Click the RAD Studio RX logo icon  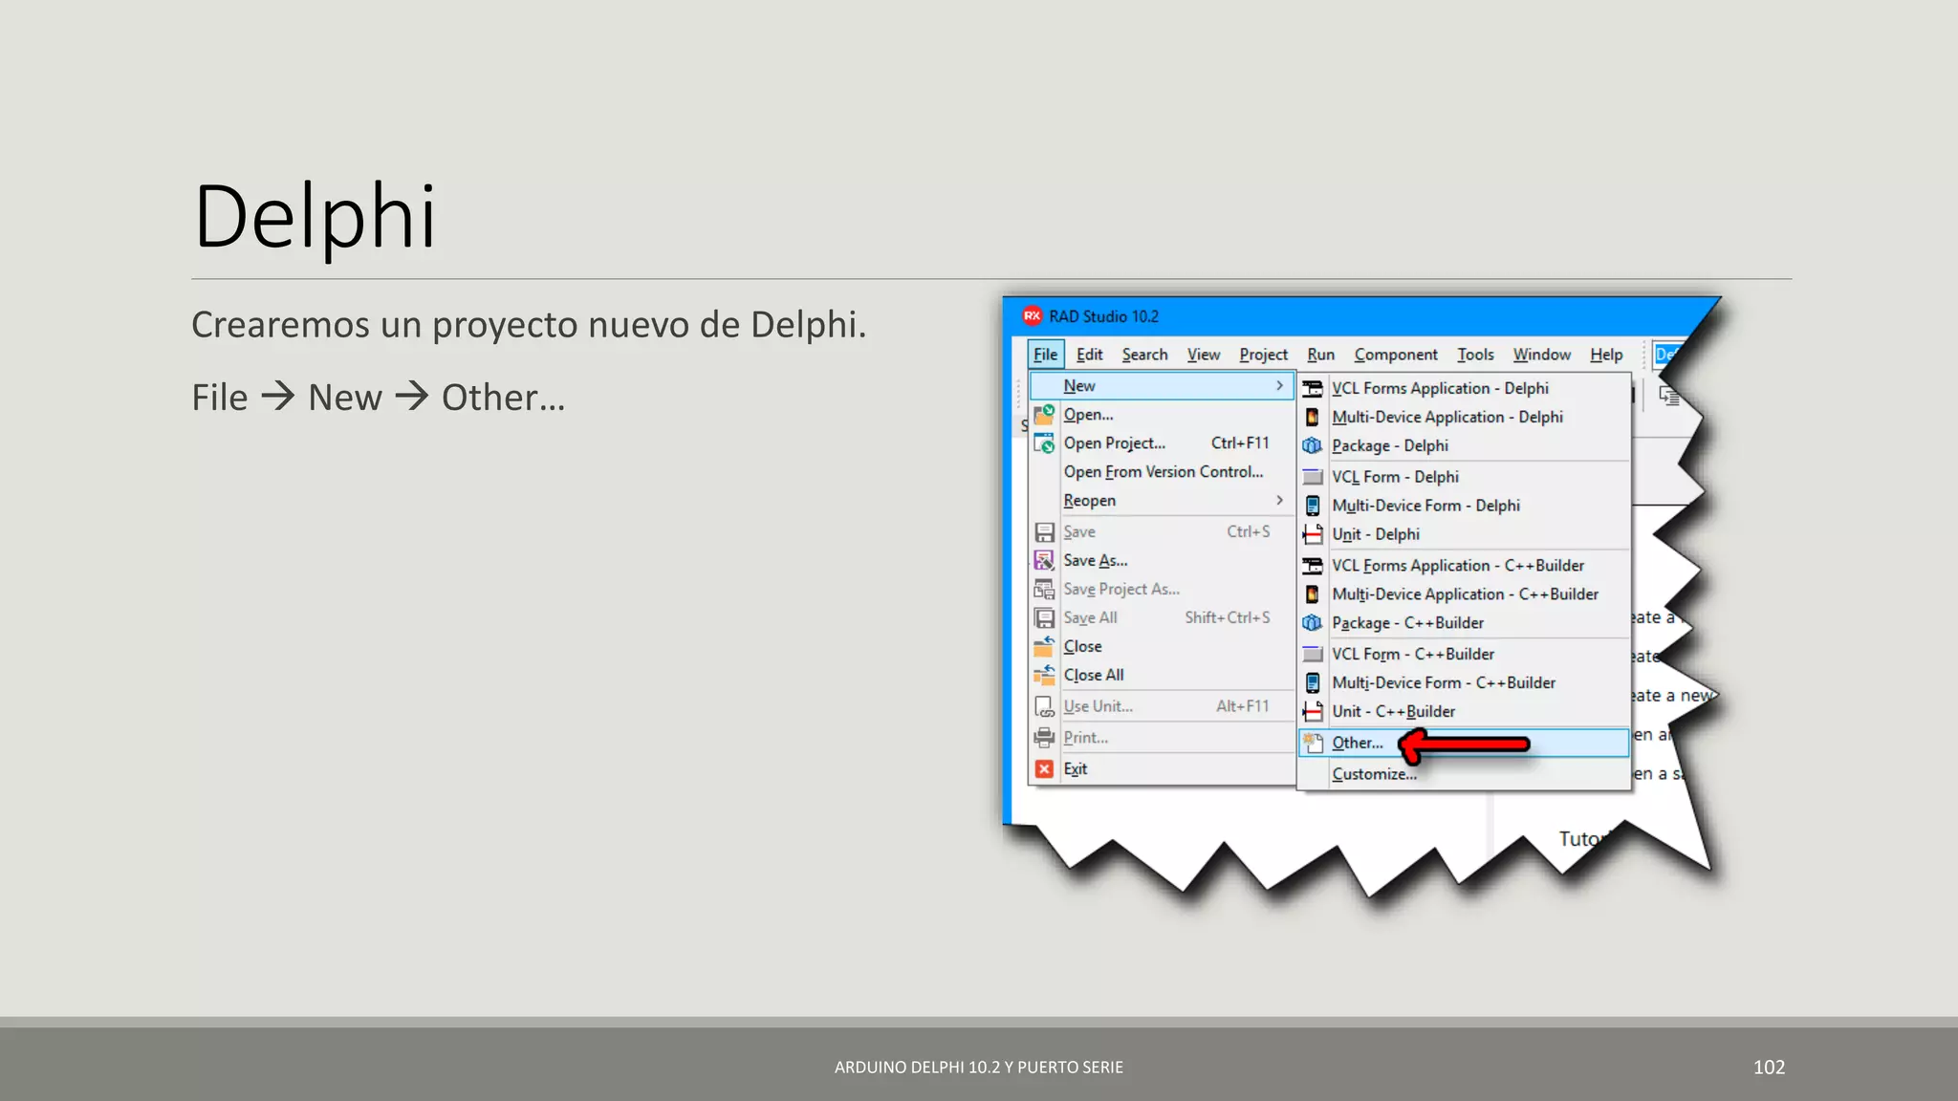(1032, 316)
